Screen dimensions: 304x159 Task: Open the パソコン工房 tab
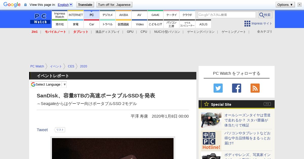click(172, 24)
